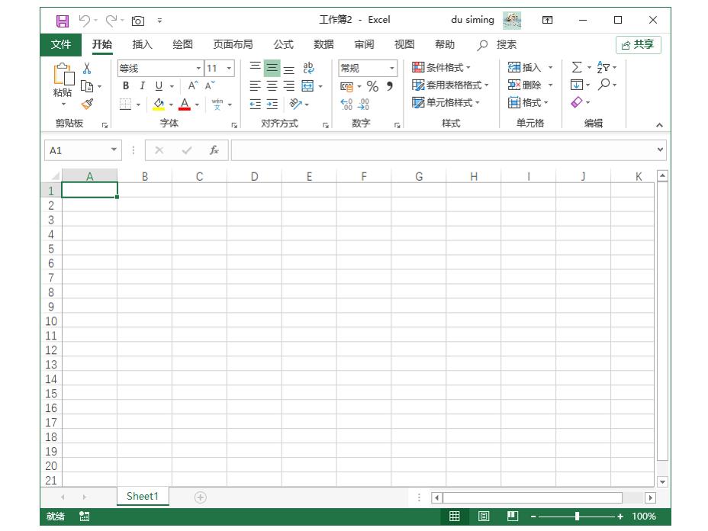The image size is (708, 531).
Task: Open the font name dropdown
Action: (199, 69)
